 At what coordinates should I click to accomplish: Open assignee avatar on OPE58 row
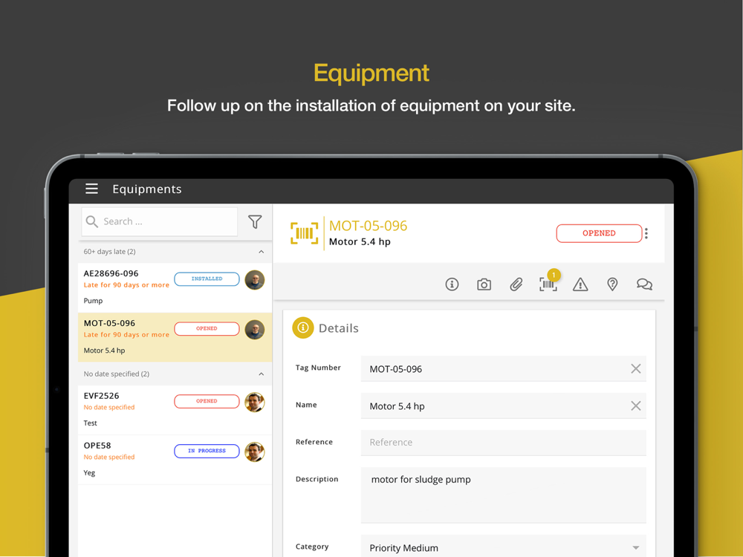click(x=254, y=452)
